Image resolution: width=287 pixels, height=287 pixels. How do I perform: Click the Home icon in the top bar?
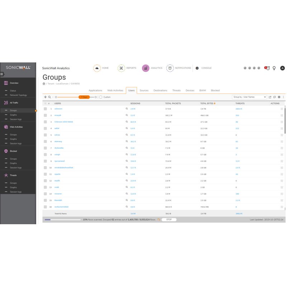[x=97, y=68]
